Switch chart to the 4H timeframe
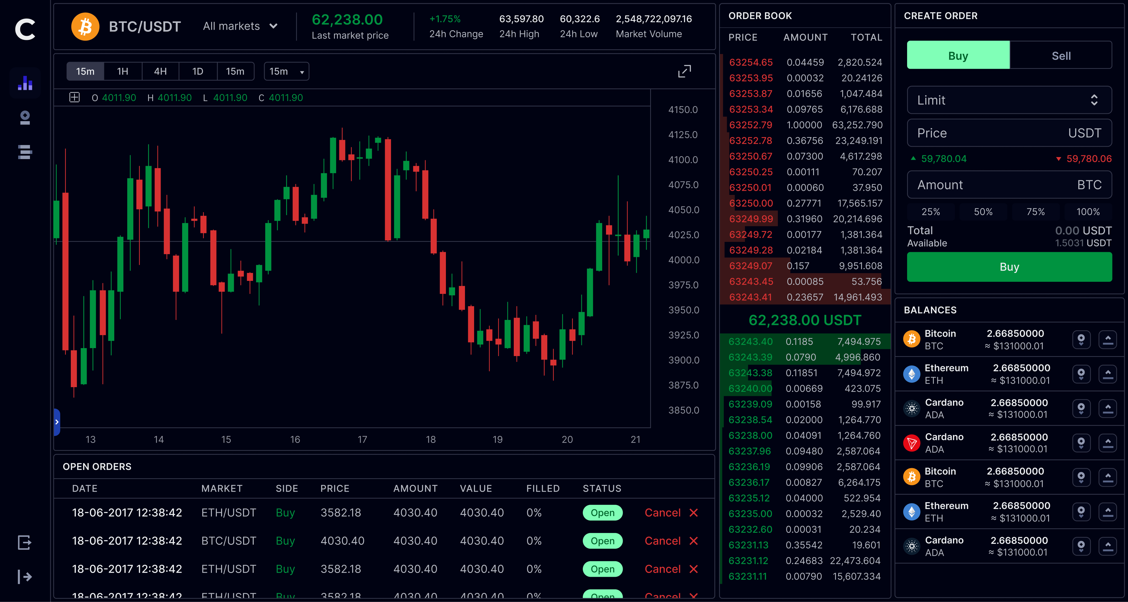 [160, 71]
